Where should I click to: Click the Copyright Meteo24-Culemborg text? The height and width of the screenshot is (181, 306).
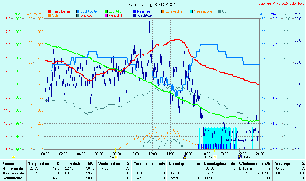click(281, 4)
